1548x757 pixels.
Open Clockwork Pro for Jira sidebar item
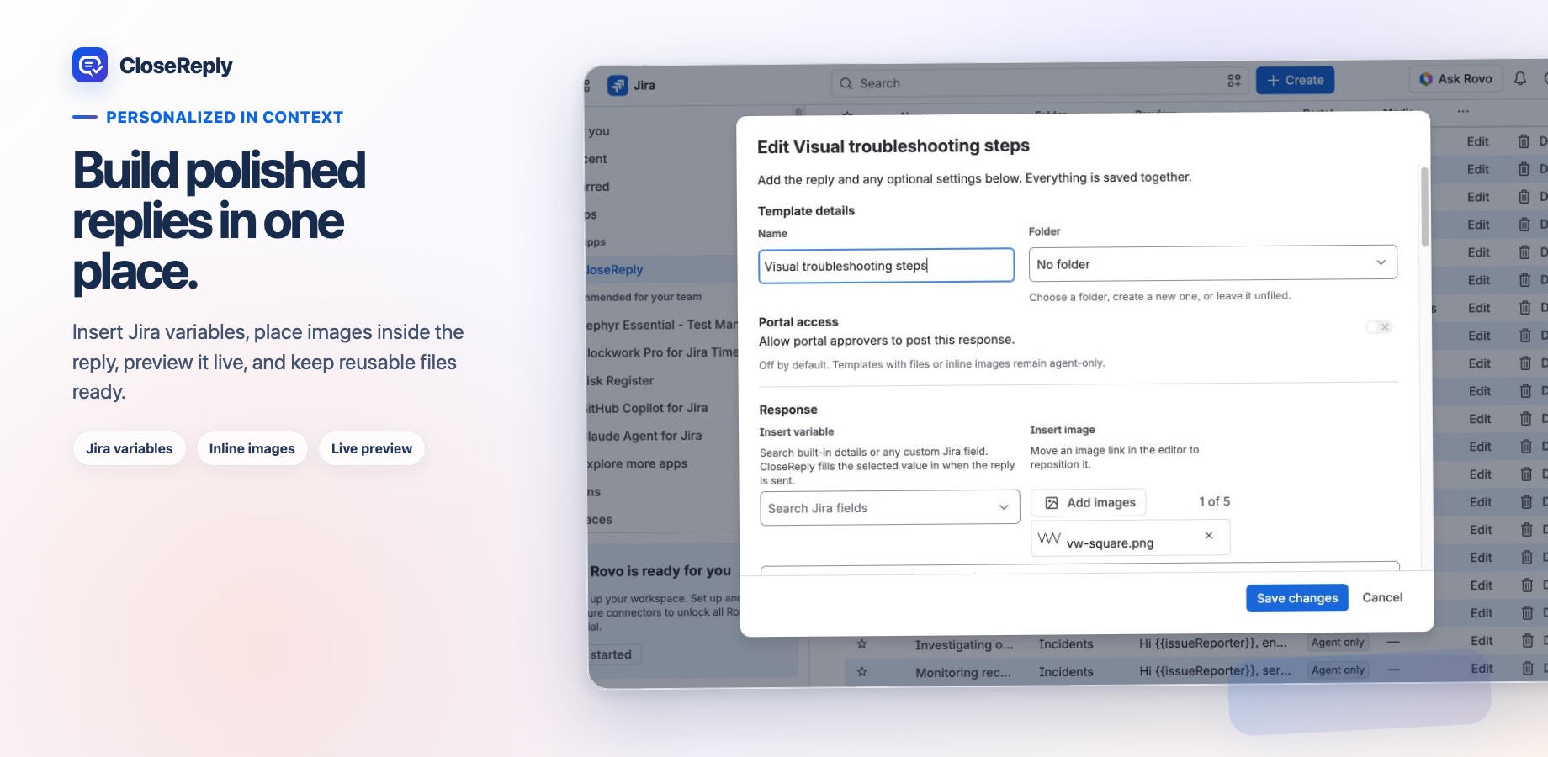[x=660, y=352]
